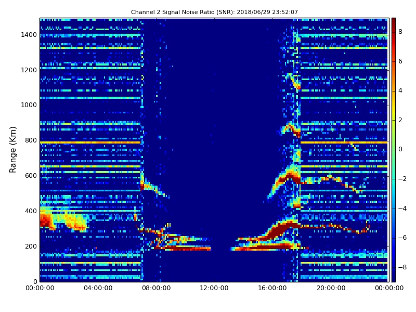Click the 04:00:00 time axis label
Viewport: 416px width, 312px height.
98,288
